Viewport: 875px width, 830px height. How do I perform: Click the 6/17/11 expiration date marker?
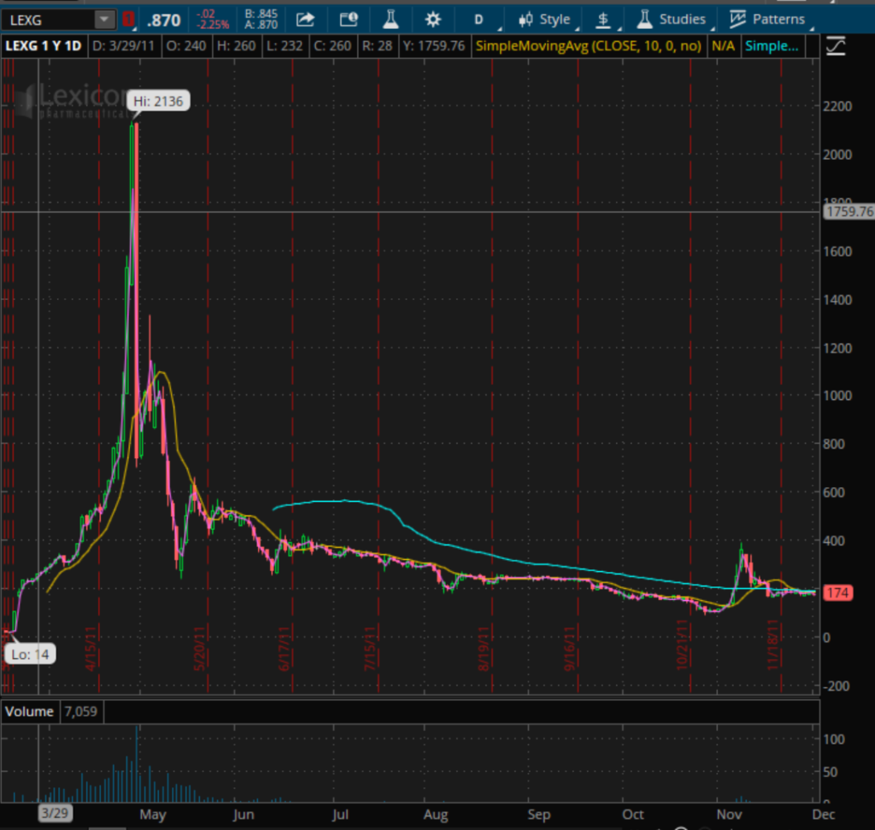point(284,649)
